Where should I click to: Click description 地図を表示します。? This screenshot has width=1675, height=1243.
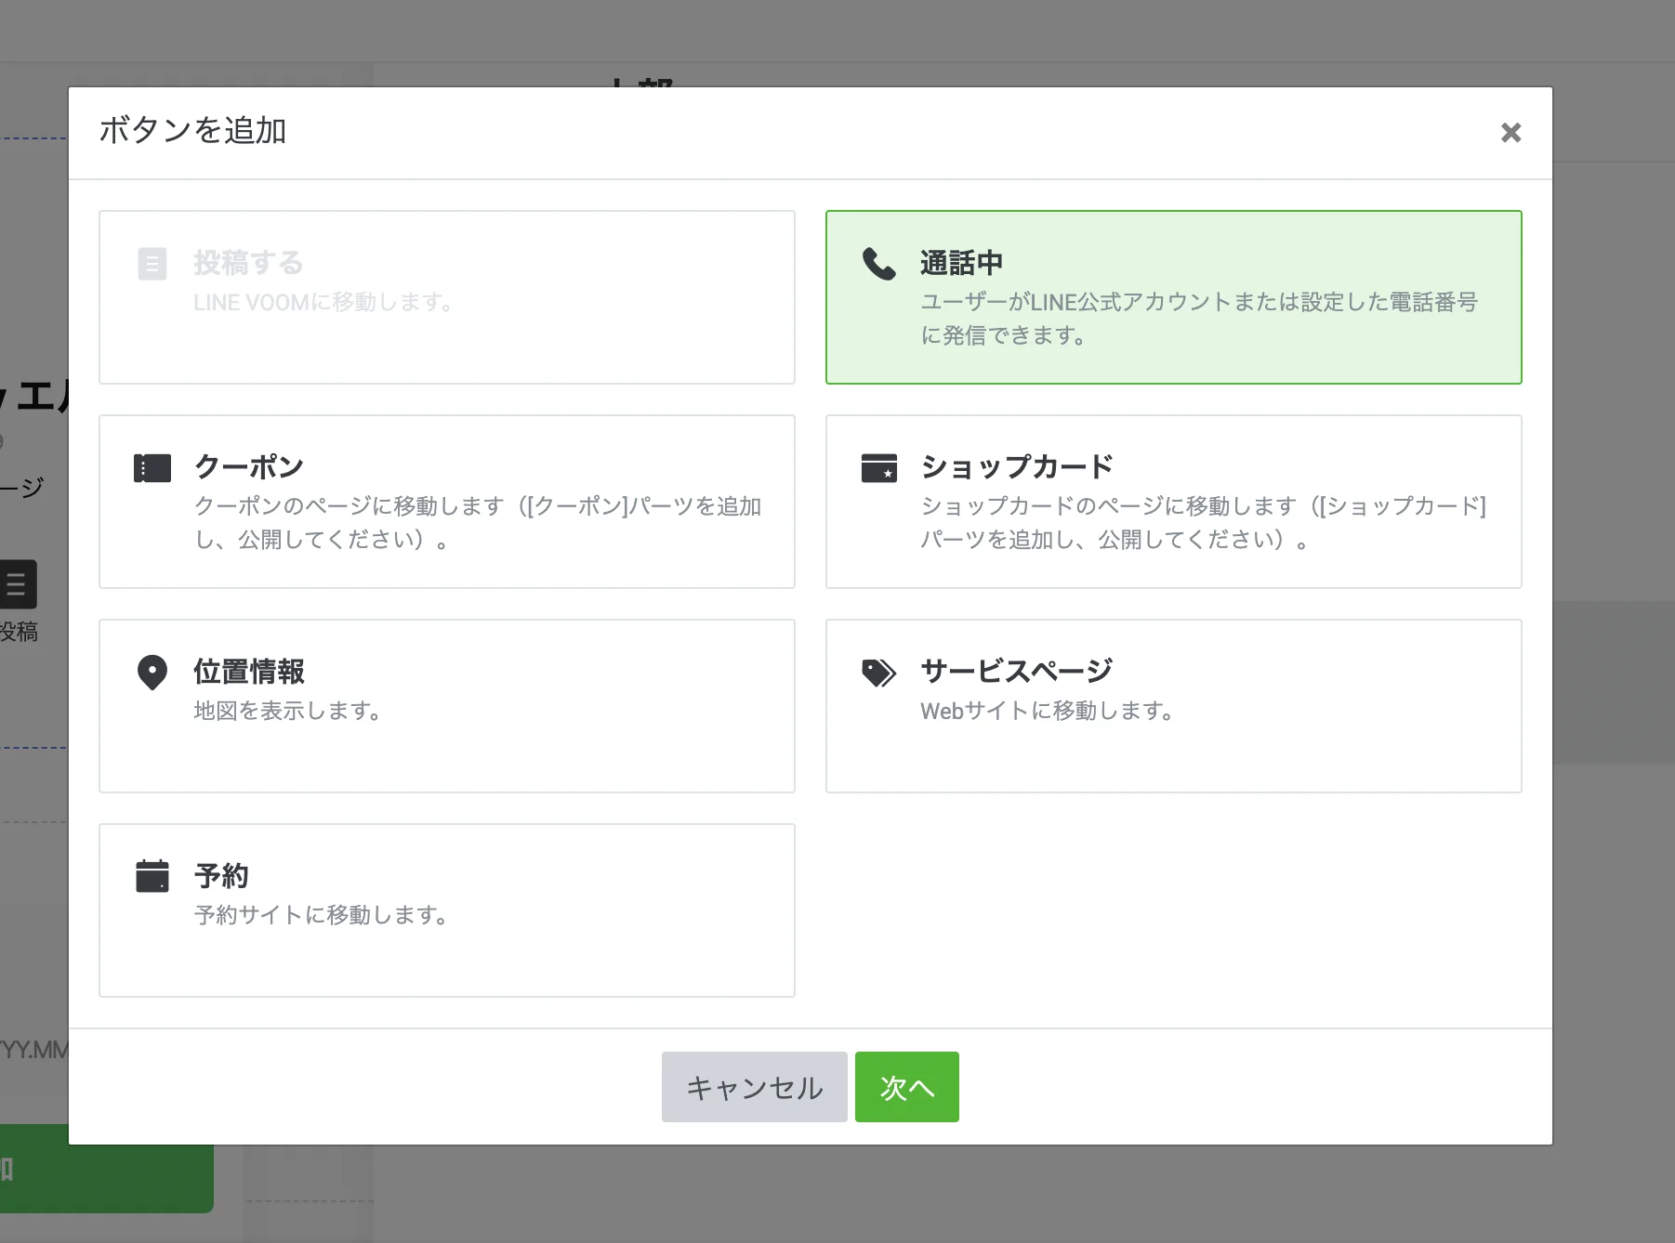click(x=288, y=711)
